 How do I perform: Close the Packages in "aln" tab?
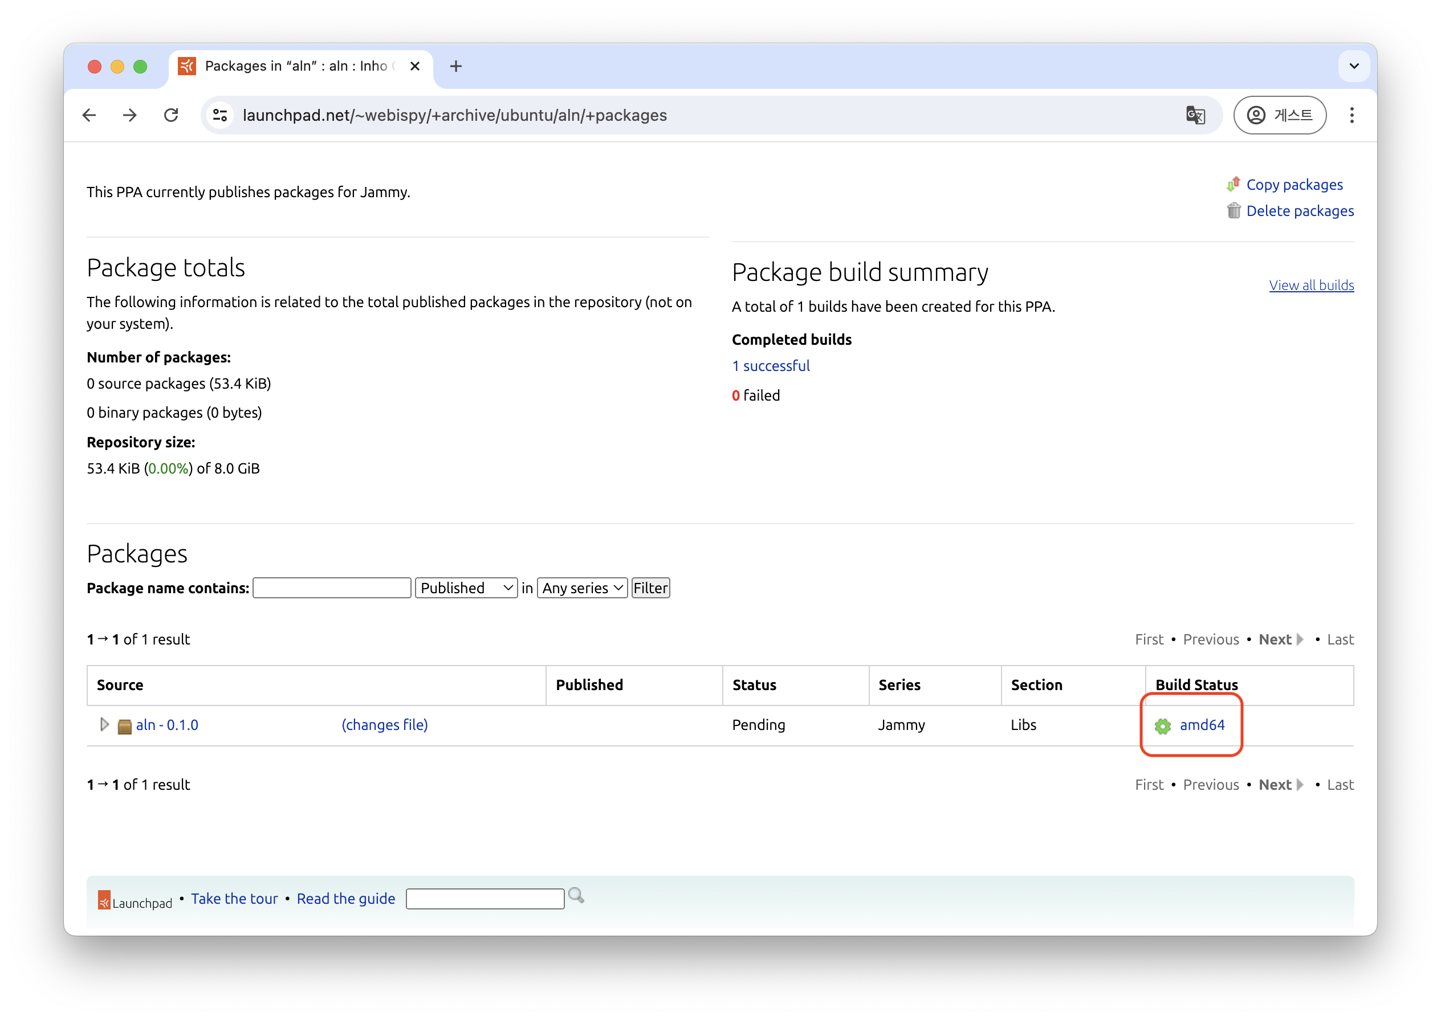click(x=414, y=66)
